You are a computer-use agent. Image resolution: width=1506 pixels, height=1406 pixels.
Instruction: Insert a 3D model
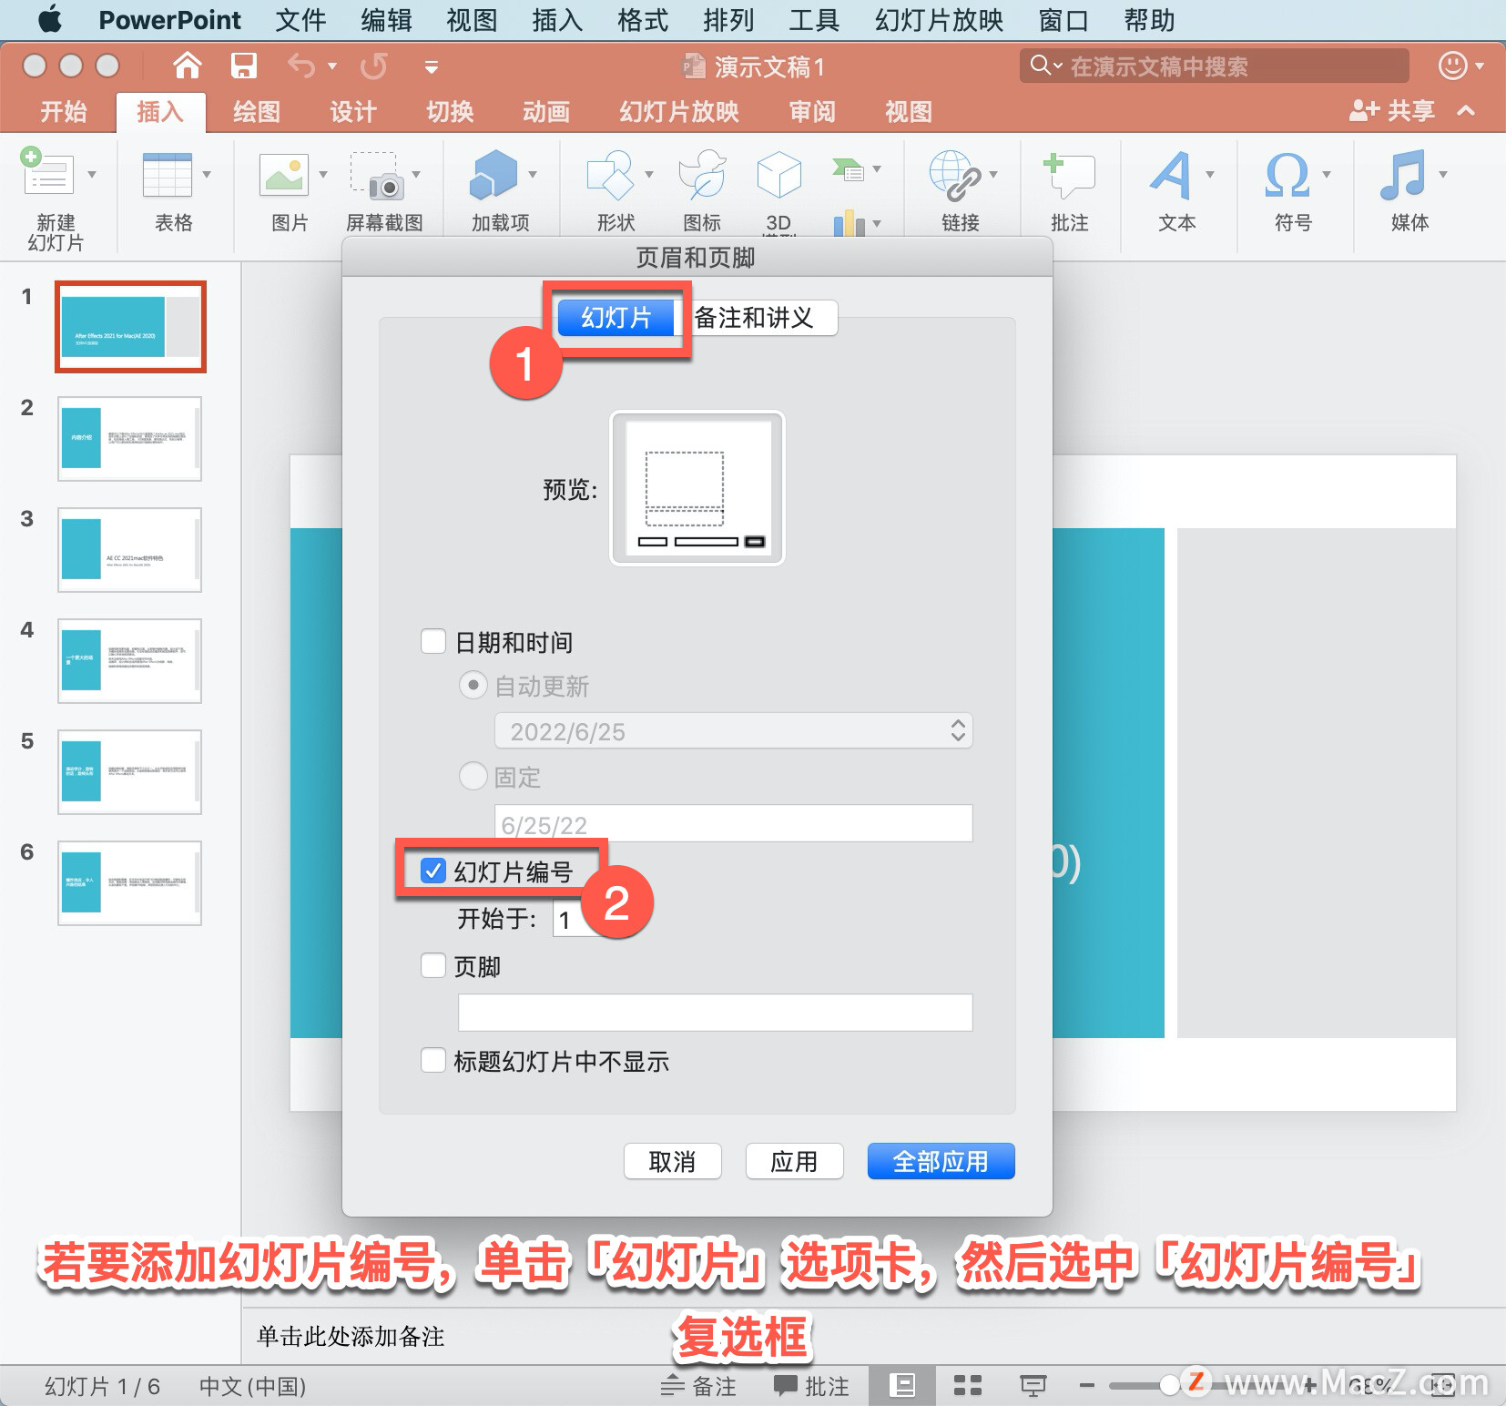(779, 175)
